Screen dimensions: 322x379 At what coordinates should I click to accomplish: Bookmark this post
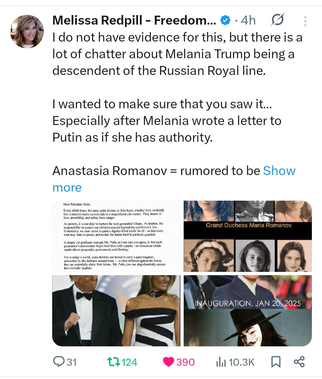pyautogui.click(x=276, y=362)
